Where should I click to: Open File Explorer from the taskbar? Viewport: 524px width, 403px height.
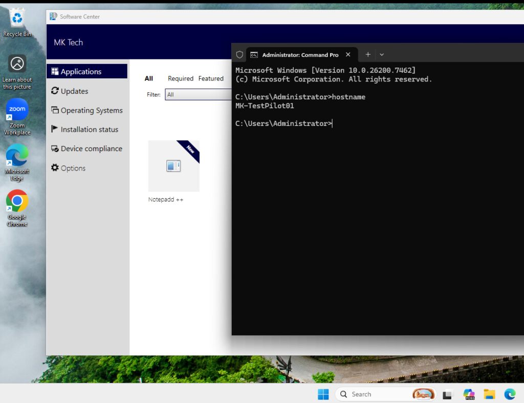[490, 394]
